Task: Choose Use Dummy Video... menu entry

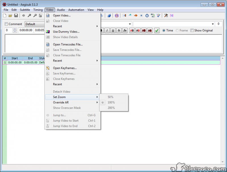Action: (73, 32)
